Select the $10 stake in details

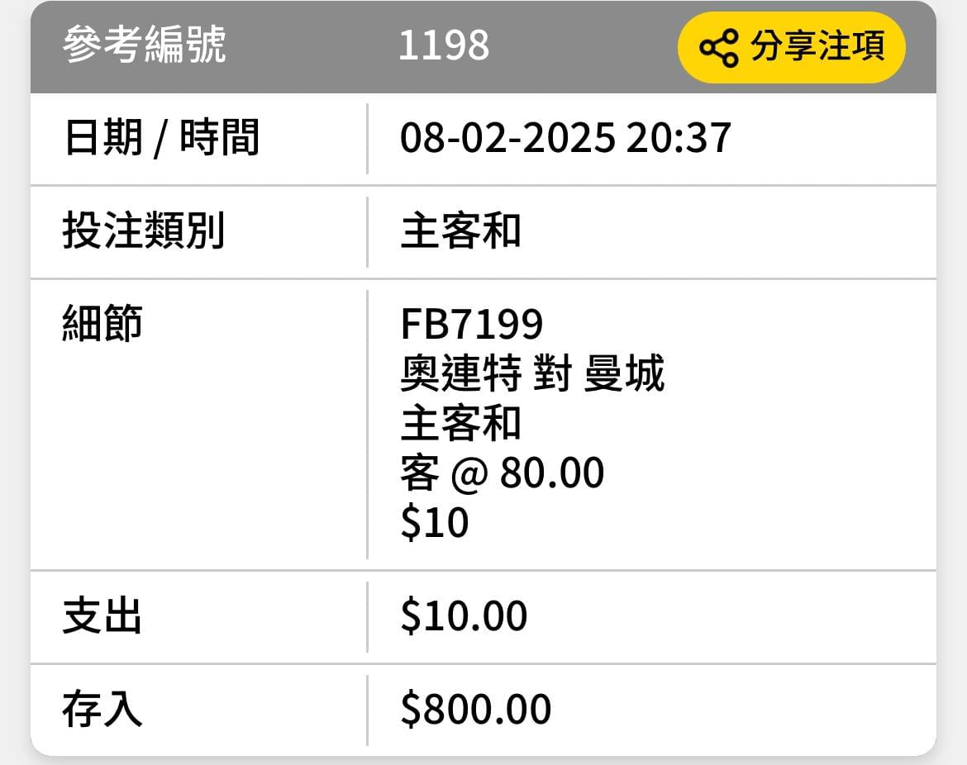(434, 523)
